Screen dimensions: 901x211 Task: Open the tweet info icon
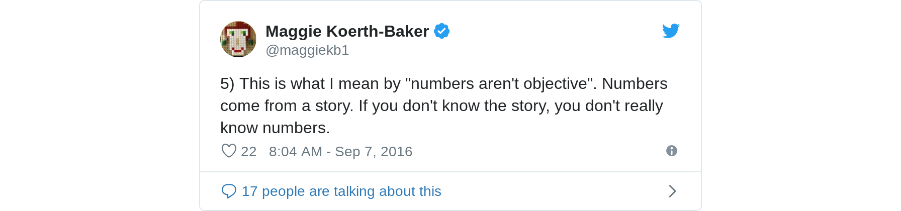(x=671, y=151)
